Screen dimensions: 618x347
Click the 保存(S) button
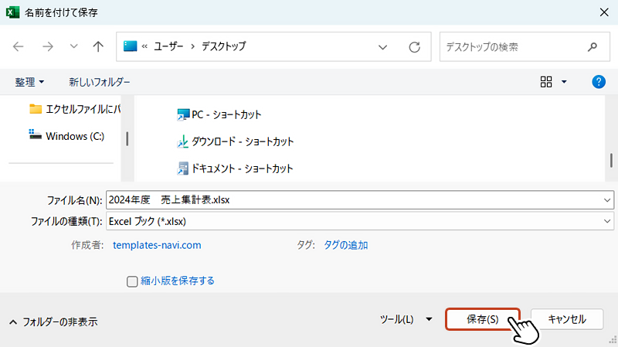(483, 319)
